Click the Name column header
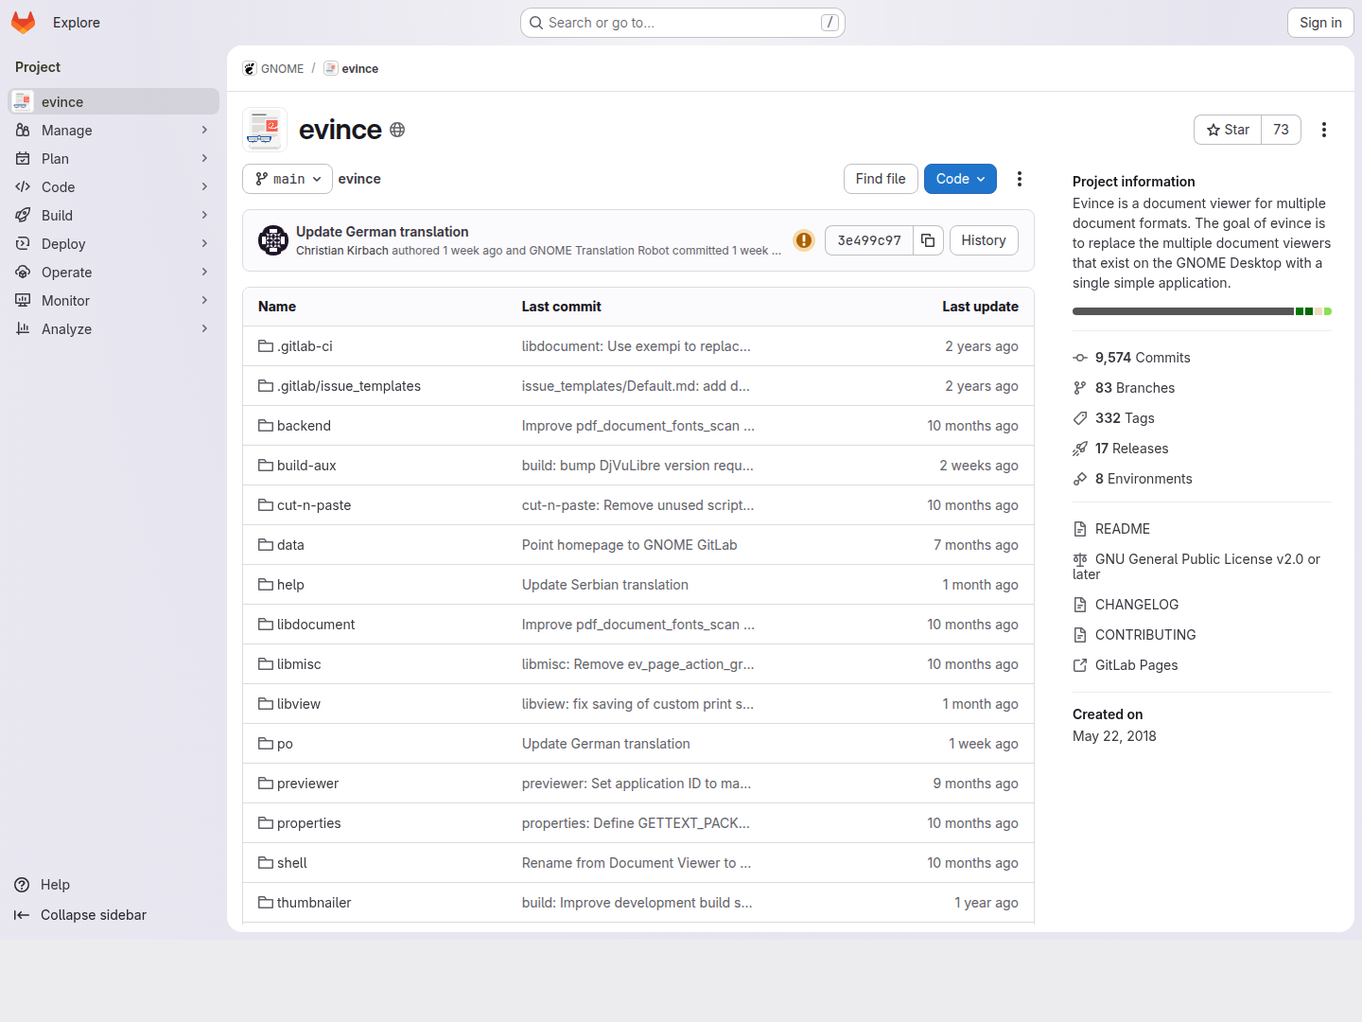1362x1022 pixels. (277, 307)
